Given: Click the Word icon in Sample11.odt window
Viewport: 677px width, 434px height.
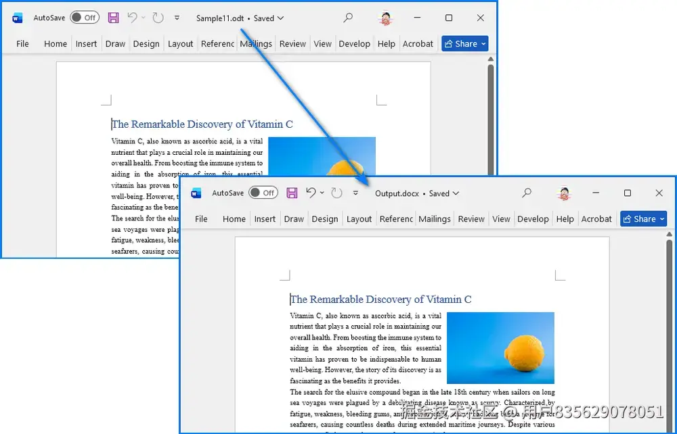Looking at the screenshot, I should point(18,18).
